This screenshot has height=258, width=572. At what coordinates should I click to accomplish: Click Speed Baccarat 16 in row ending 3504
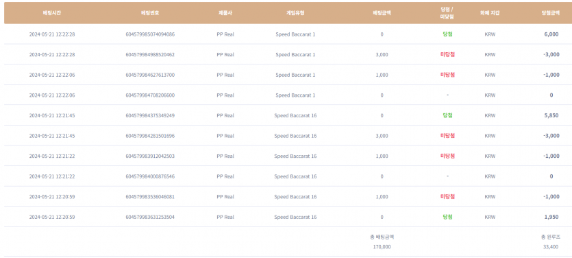tap(295, 217)
